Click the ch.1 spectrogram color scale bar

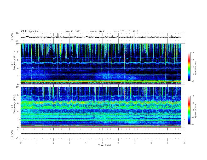coord(189,67)
